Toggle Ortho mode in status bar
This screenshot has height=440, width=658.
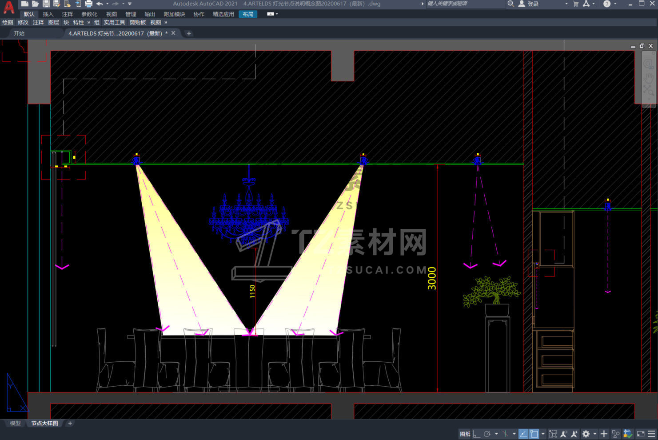click(476, 434)
